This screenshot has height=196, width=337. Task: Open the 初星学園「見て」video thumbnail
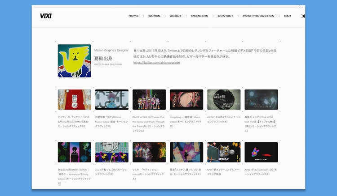pyautogui.click(x=112, y=99)
